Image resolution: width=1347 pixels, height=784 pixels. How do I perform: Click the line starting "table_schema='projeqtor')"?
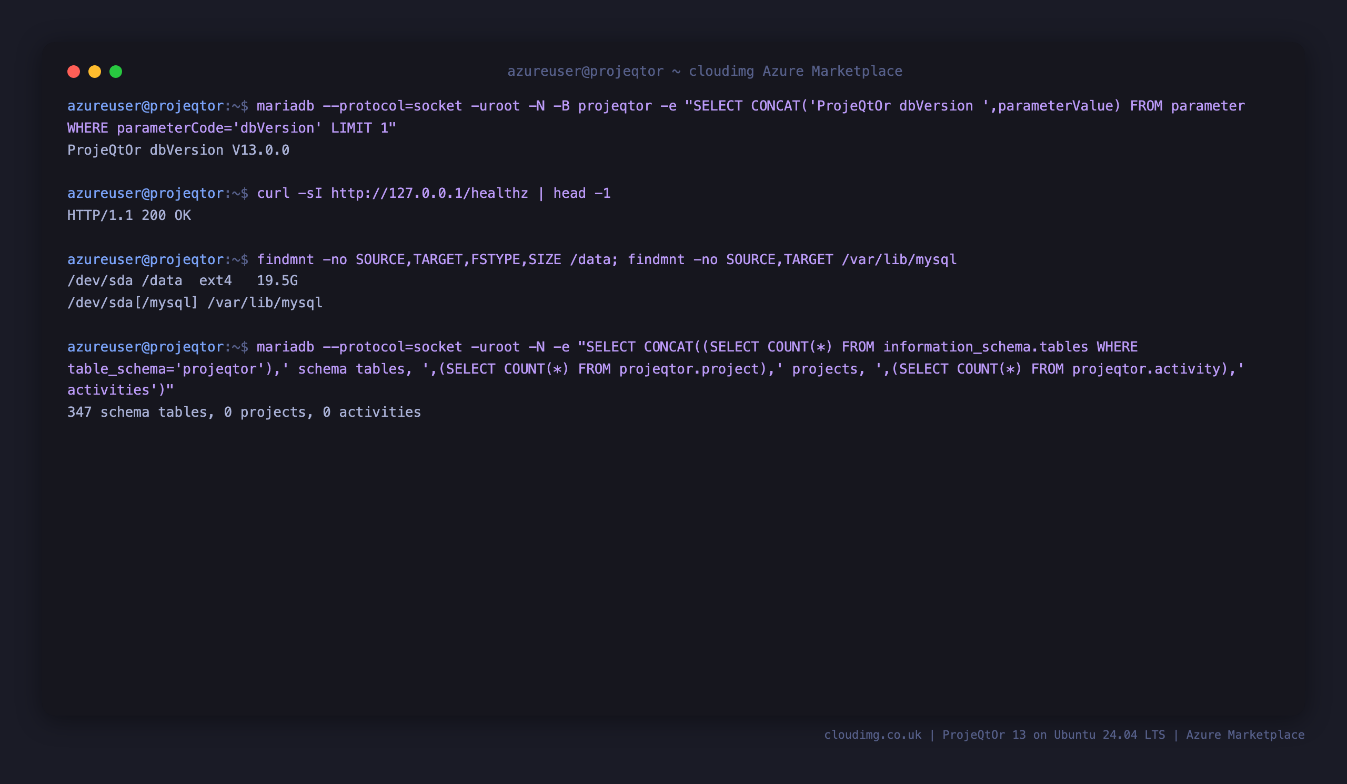pos(656,369)
